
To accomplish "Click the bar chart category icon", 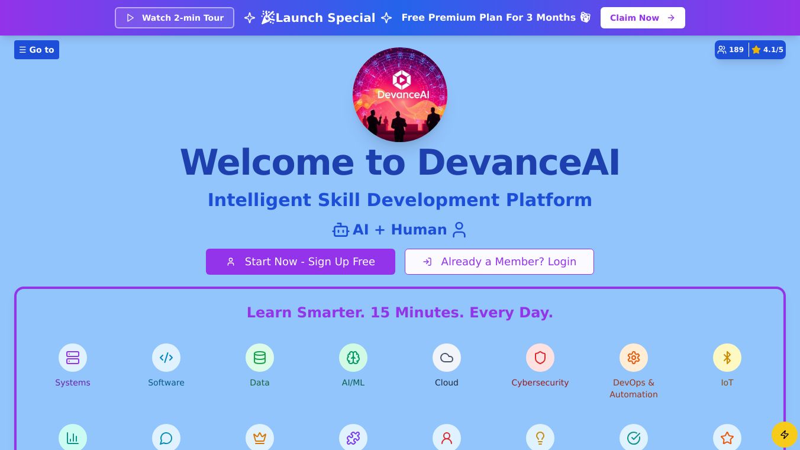I will pyautogui.click(x=73, y=438).
